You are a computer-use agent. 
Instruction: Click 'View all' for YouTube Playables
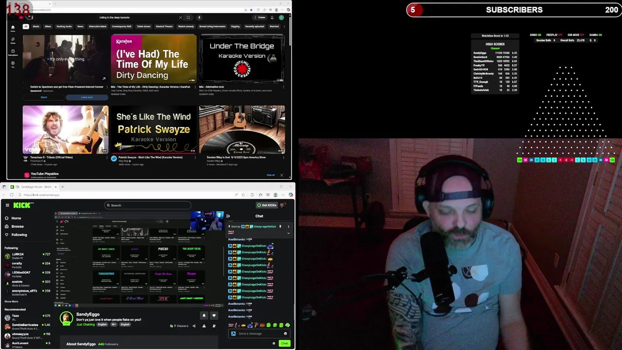click(271, 175)
